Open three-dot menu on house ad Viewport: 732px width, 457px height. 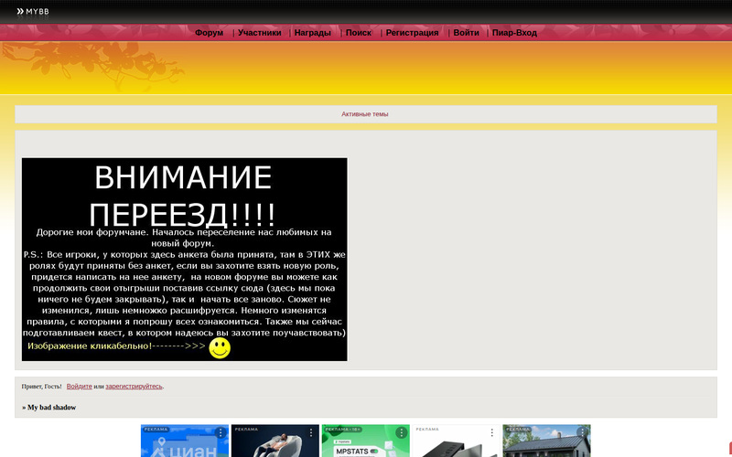pos(582,432)
